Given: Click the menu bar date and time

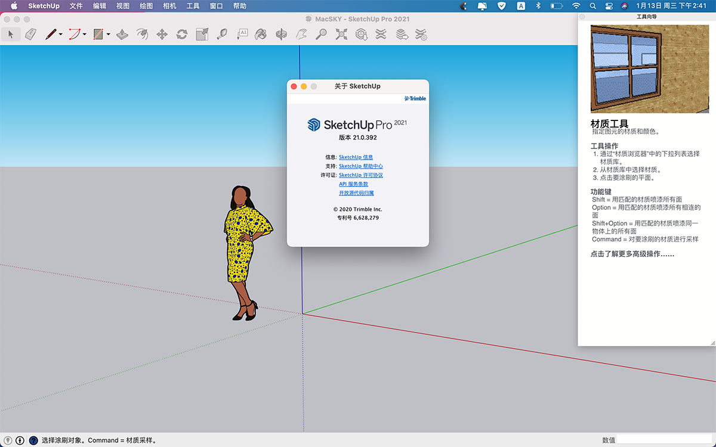Looking at the screenshot, I should [671, 6].
